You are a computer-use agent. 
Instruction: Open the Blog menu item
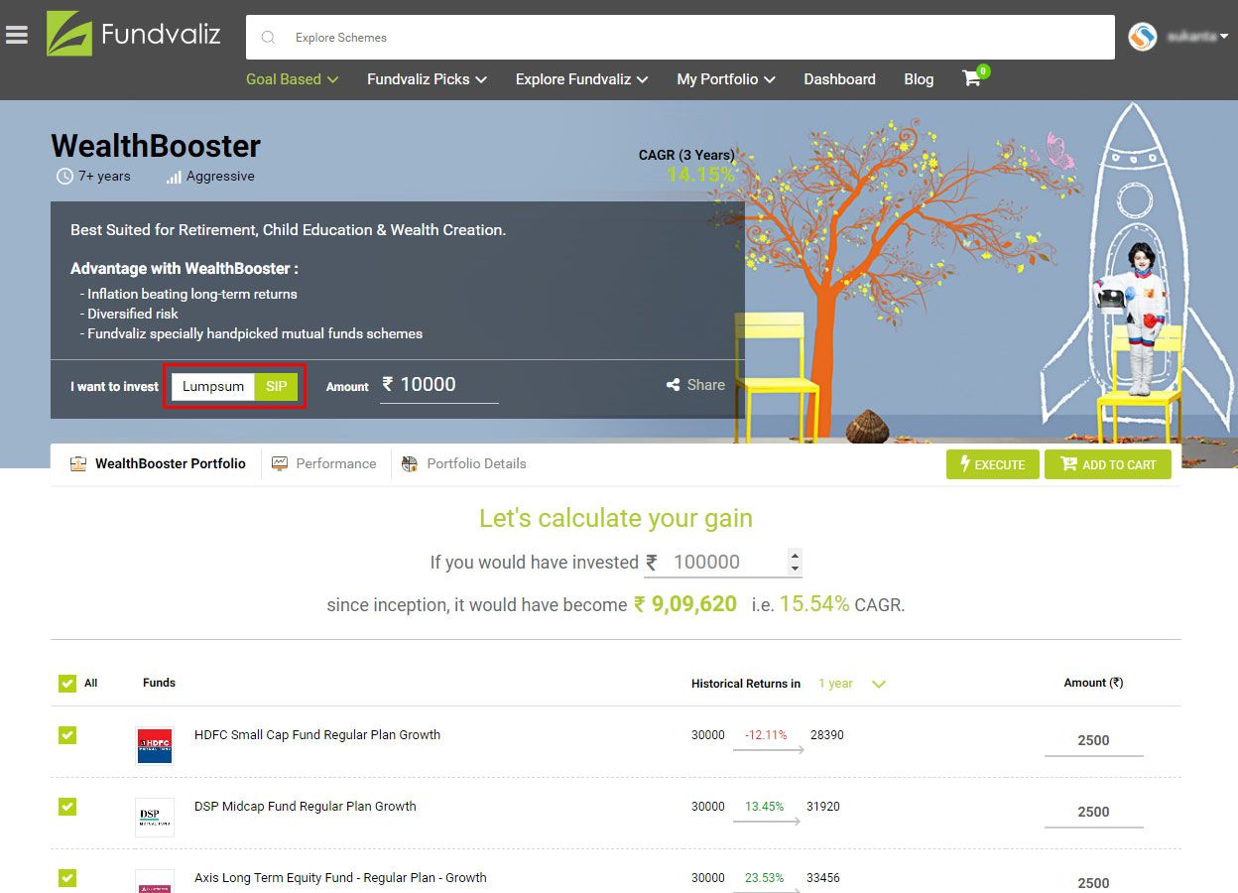pos(919,79)
